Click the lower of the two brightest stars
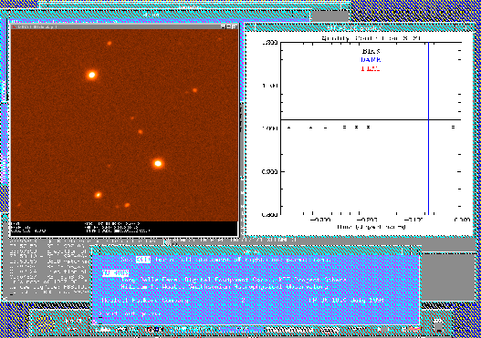Screen dimensions: 481x338 (x=158, y=163)
